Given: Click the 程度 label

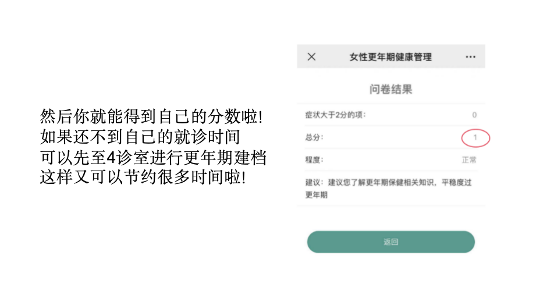Looking at the screenshot, I should (314, 160).
